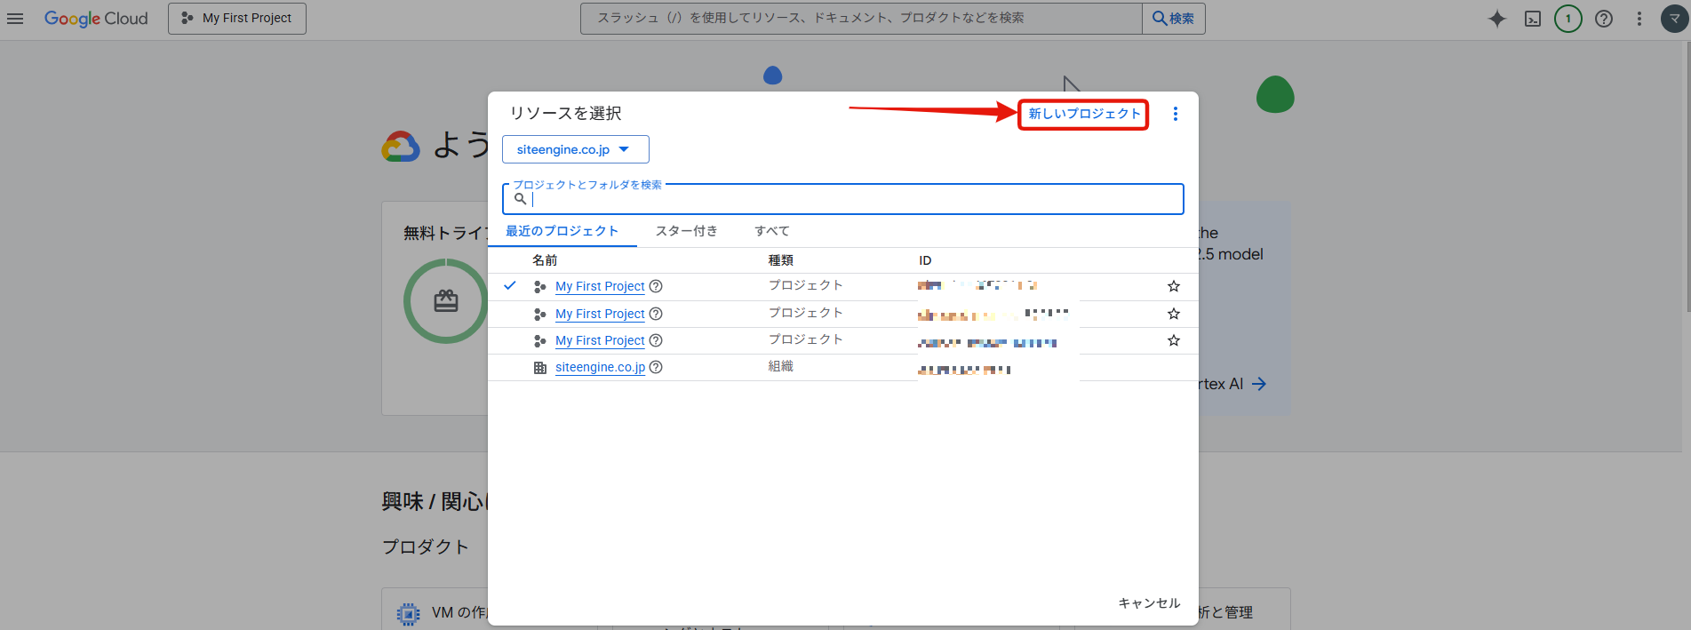
Task: Switch to the スター付き tab
Action: [687, 231]
